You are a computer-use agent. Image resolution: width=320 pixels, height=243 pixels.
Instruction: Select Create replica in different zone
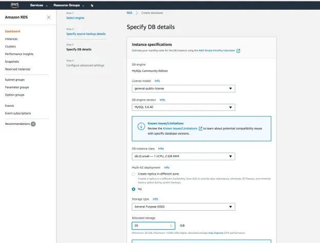pos(133,174)
